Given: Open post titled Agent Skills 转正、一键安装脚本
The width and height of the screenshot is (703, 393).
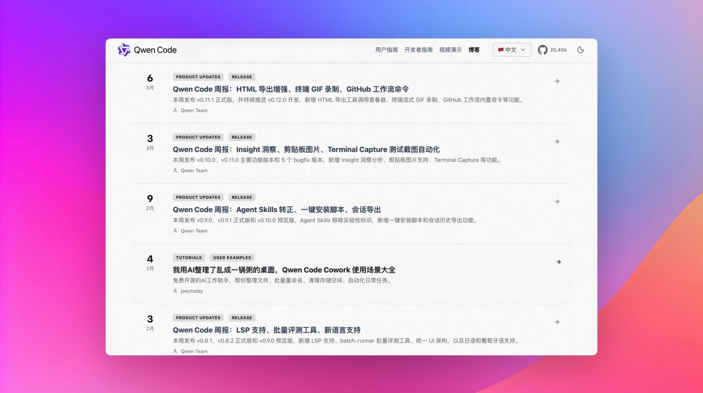Looking at the screenshot, I should point(277,209).
